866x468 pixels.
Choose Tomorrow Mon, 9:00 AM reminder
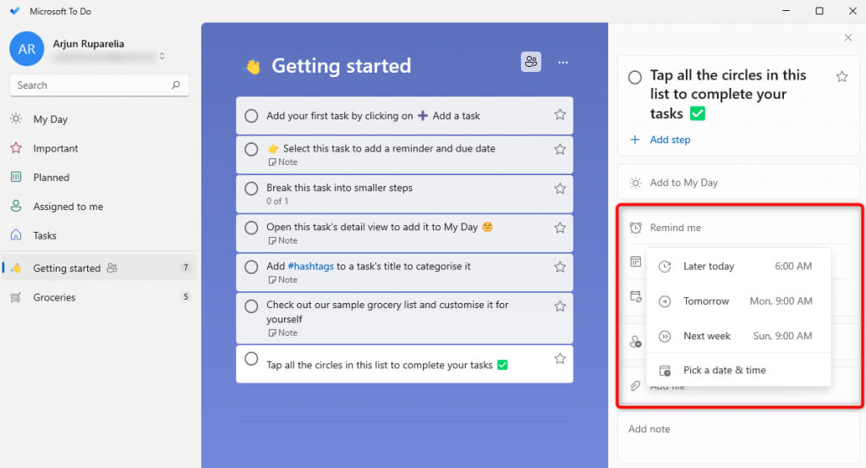click(738, 301)
